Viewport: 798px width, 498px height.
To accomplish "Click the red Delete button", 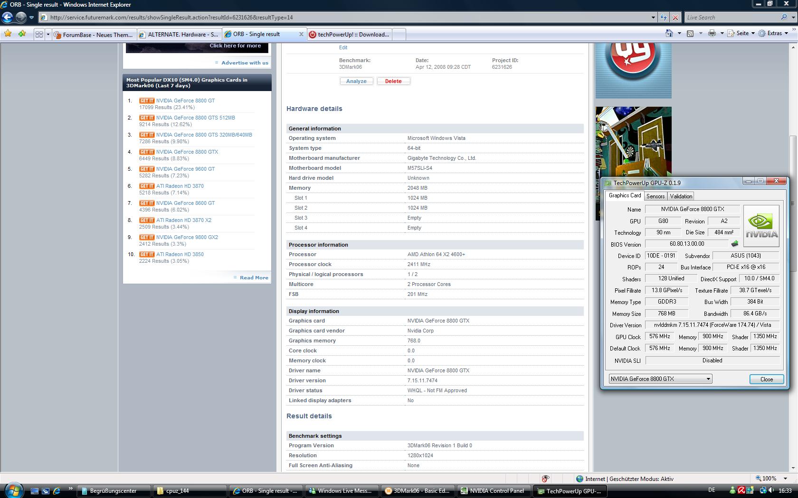I will coord(393,81).
